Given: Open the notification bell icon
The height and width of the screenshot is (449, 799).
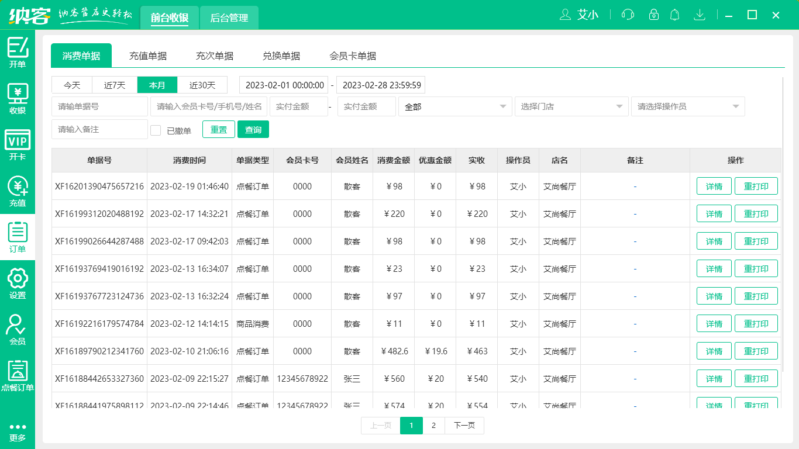Looking at the screenshot, I should (674, 15).
